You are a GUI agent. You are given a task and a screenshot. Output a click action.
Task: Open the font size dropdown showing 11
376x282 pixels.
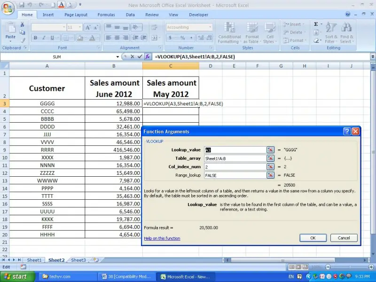[80, 27]
